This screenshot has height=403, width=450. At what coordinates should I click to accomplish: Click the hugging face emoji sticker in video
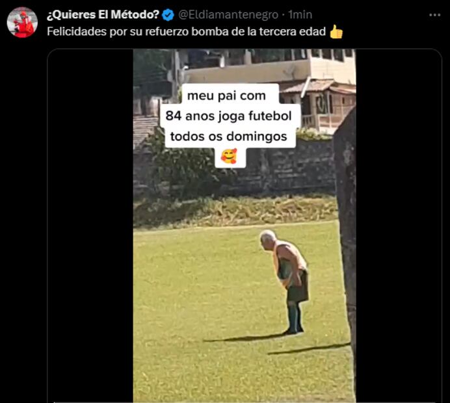[x=229, y=156]
